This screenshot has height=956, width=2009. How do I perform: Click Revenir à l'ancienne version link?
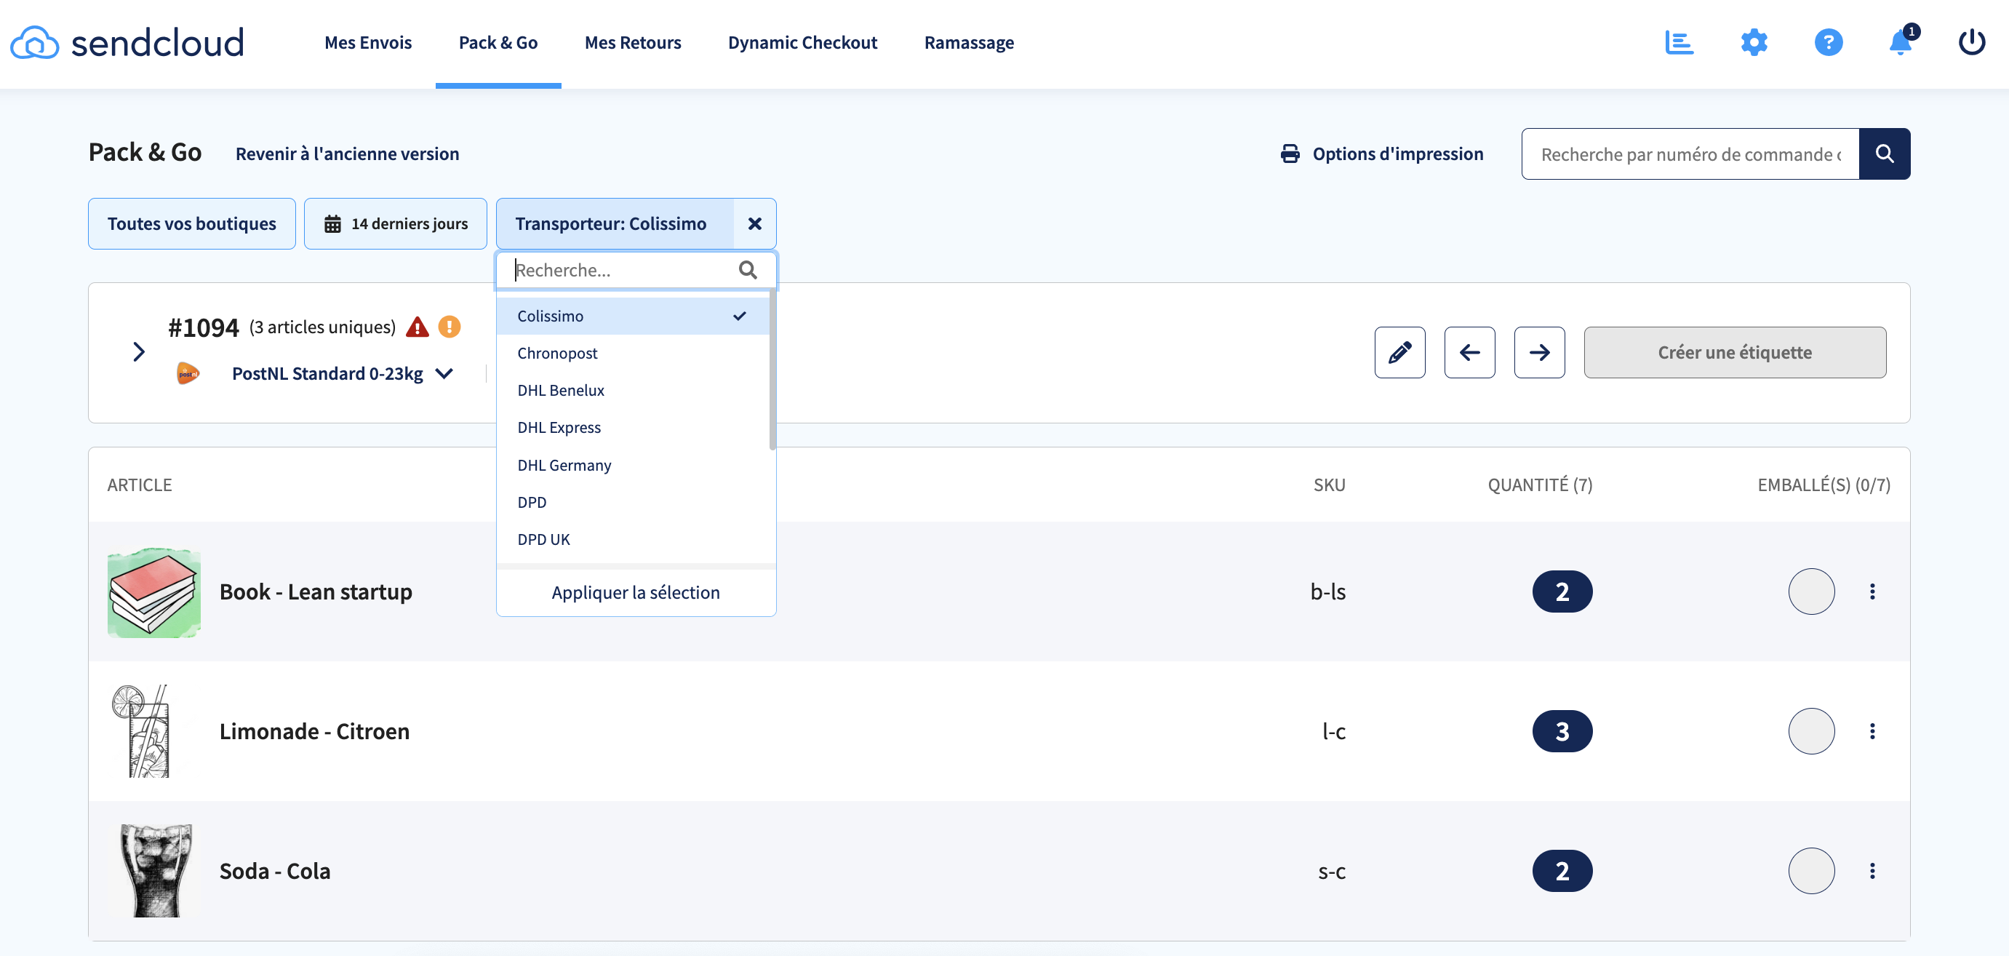347,154
